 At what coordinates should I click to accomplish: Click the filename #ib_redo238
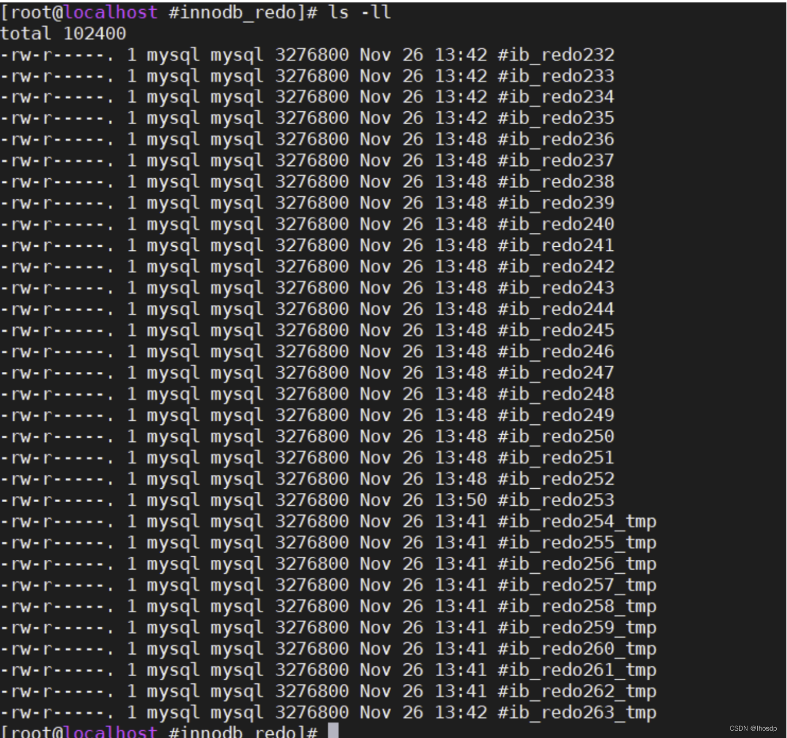[x=556, y=182]
